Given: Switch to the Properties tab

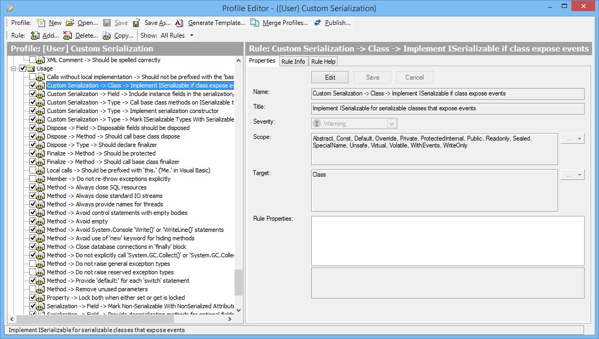Looking at the screenshot, I should 262,61.
